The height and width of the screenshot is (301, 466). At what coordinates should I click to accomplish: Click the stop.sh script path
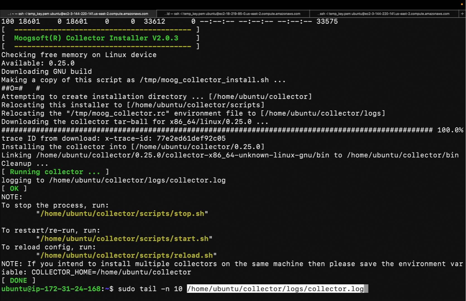(x=122, y=213)
